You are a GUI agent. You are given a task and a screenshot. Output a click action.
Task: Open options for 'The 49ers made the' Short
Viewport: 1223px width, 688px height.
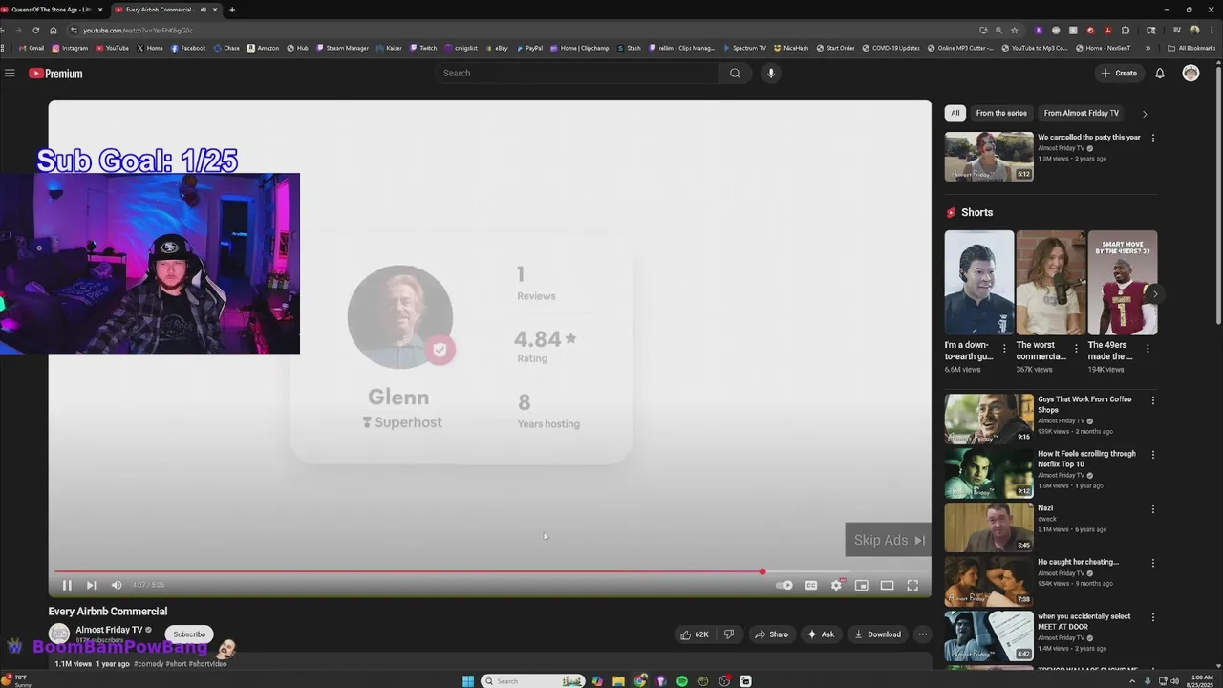click(x=1148, y=349)
